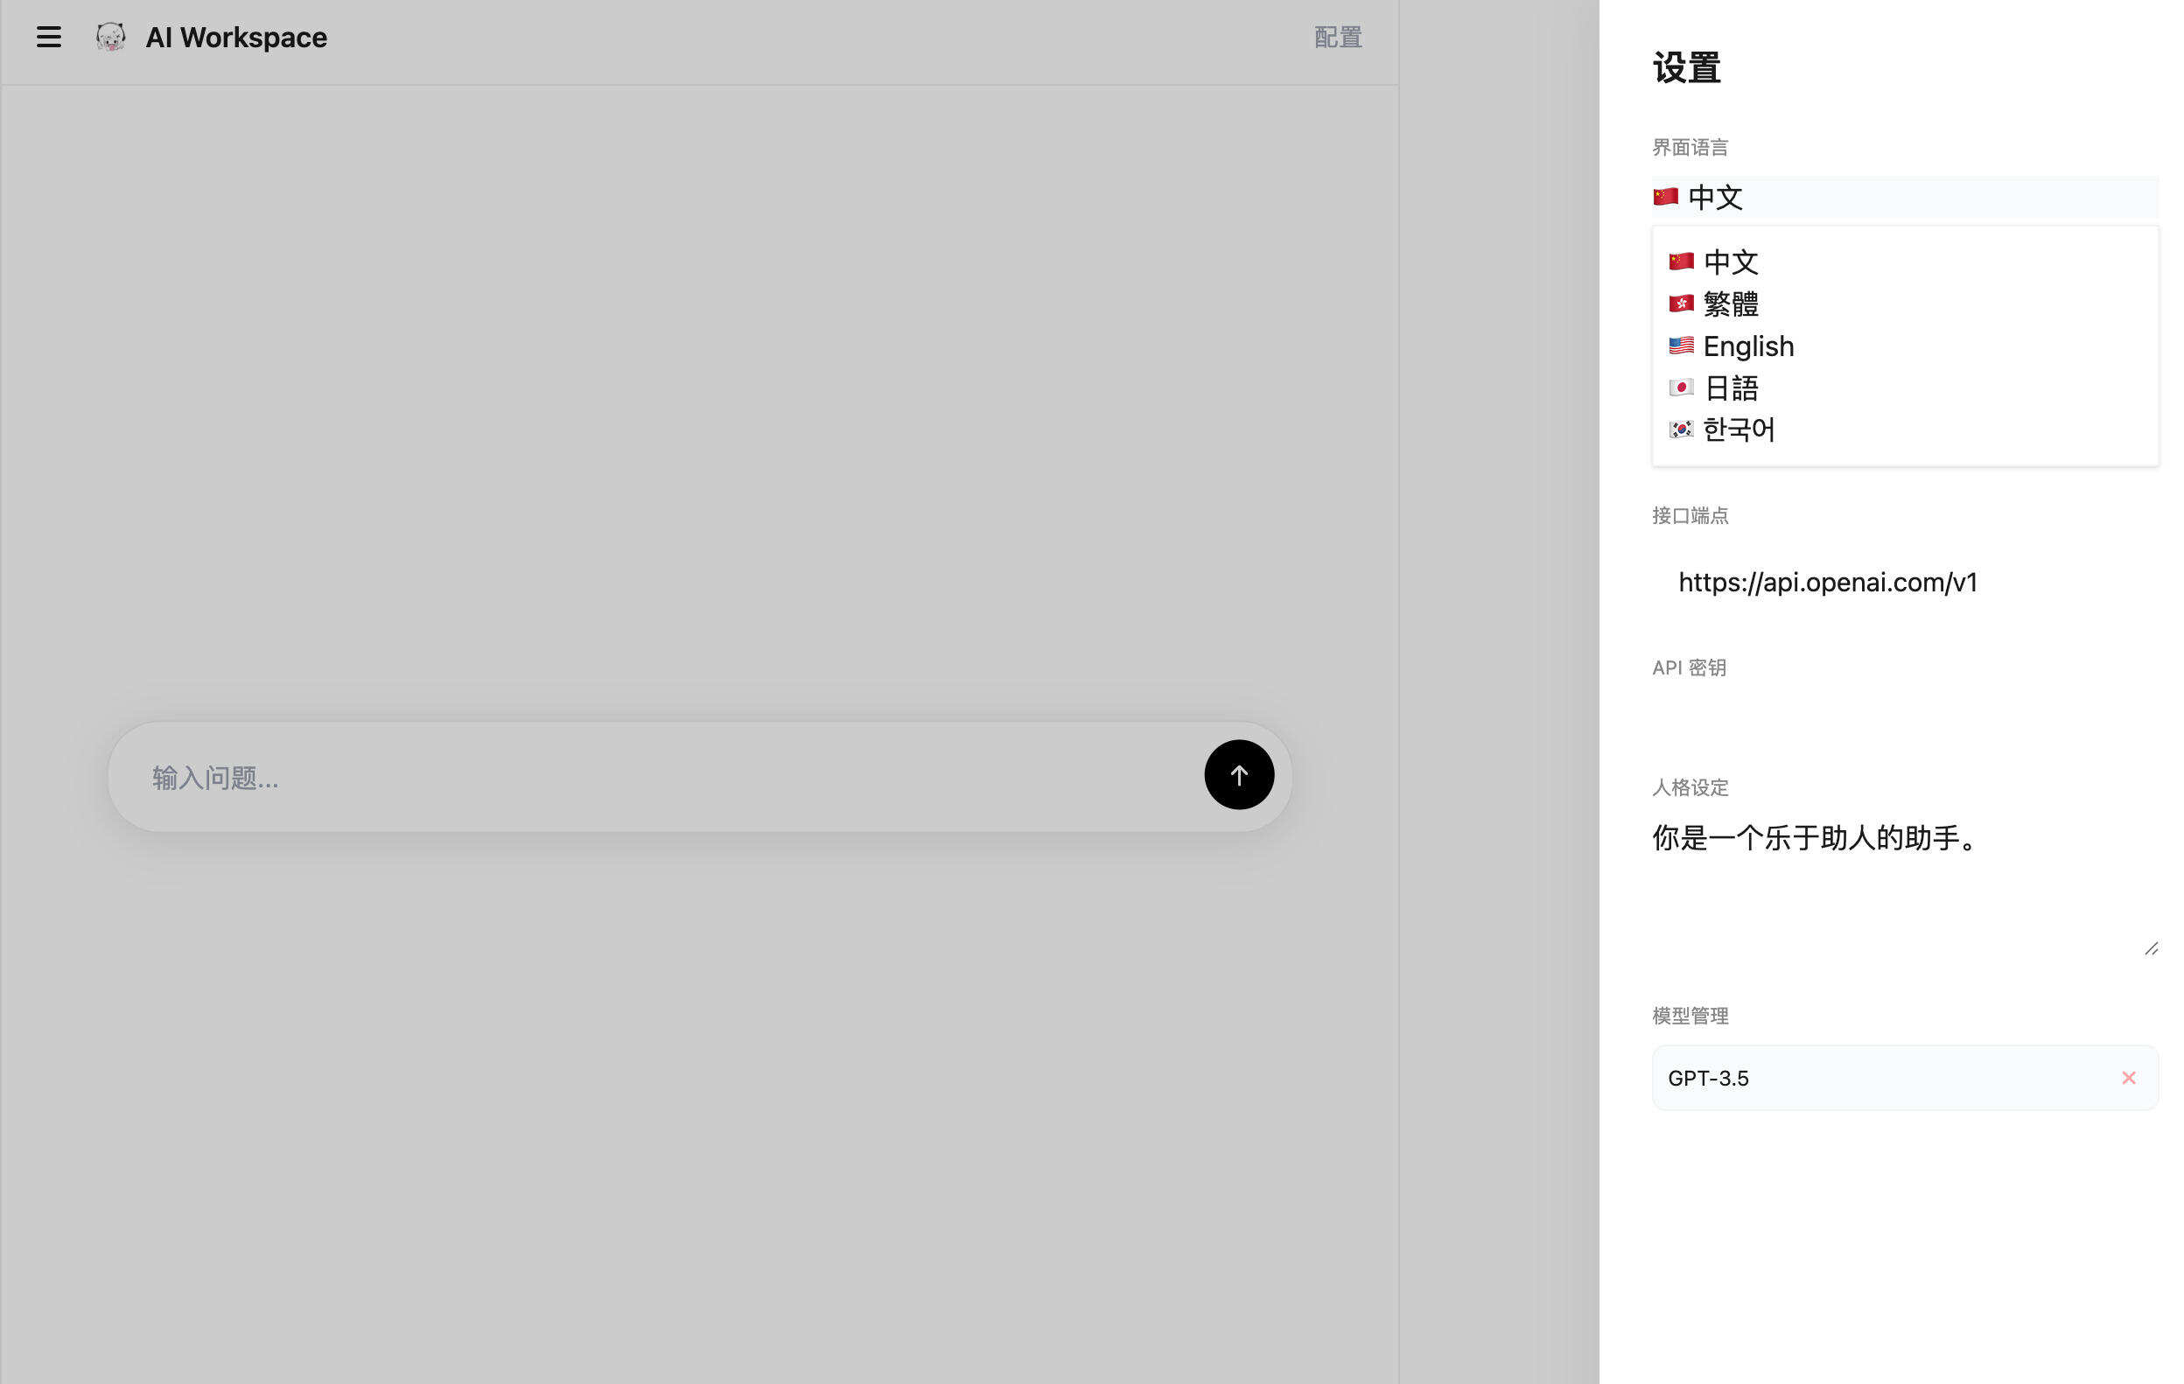Click the panda mascot logo in header
Viewport: 2184px width, 1384px height.
109,38
